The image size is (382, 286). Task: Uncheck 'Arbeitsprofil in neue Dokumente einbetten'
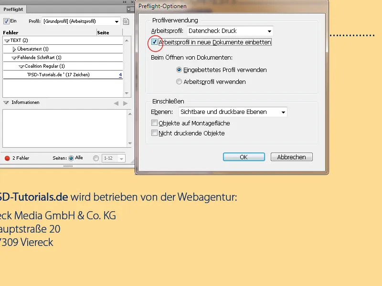(154, 42)
